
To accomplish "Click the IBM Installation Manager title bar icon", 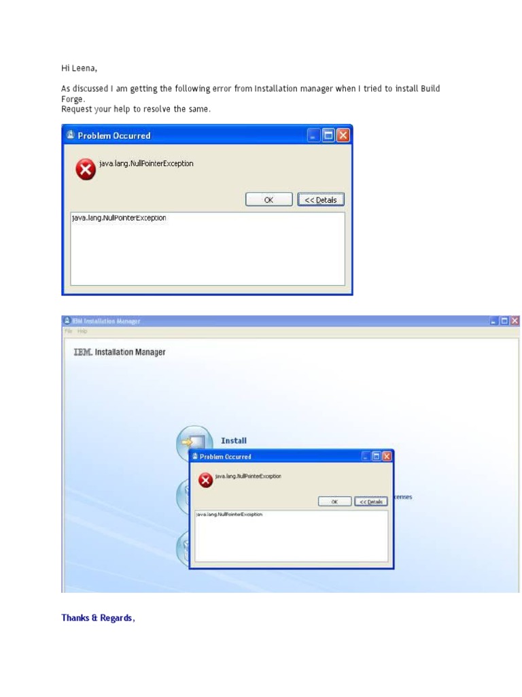I will [67, 321].
